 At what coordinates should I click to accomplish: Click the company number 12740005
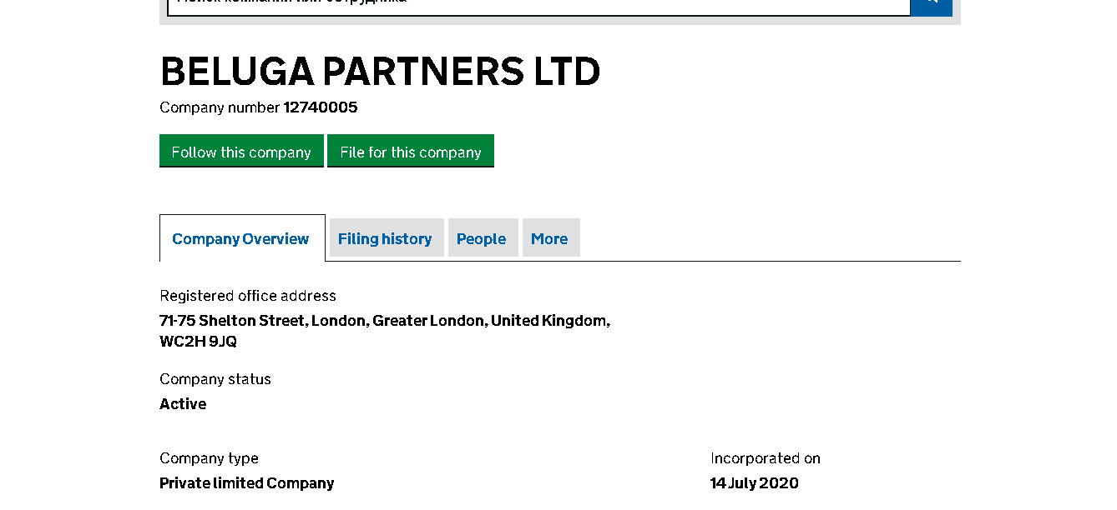321,107
